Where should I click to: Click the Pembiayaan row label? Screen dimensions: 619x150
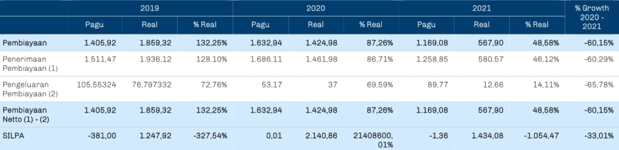point(25,43)
